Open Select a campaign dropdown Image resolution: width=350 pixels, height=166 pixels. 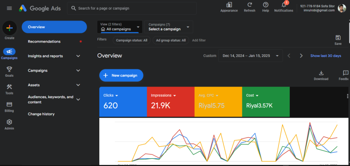click(169, 27)
